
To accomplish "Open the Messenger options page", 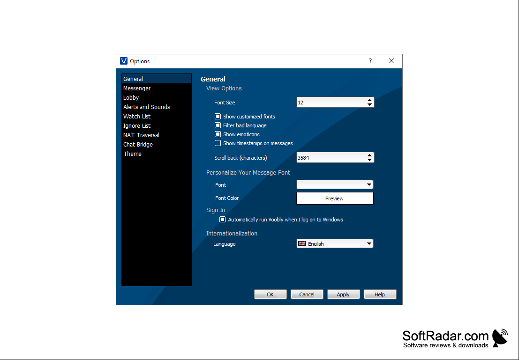I will click(x=156, y=88).
